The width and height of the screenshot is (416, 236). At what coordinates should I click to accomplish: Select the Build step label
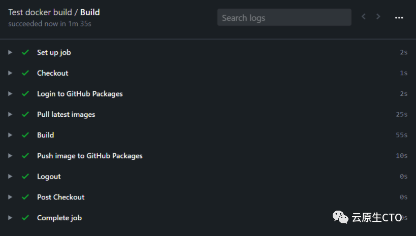(45, 135)
